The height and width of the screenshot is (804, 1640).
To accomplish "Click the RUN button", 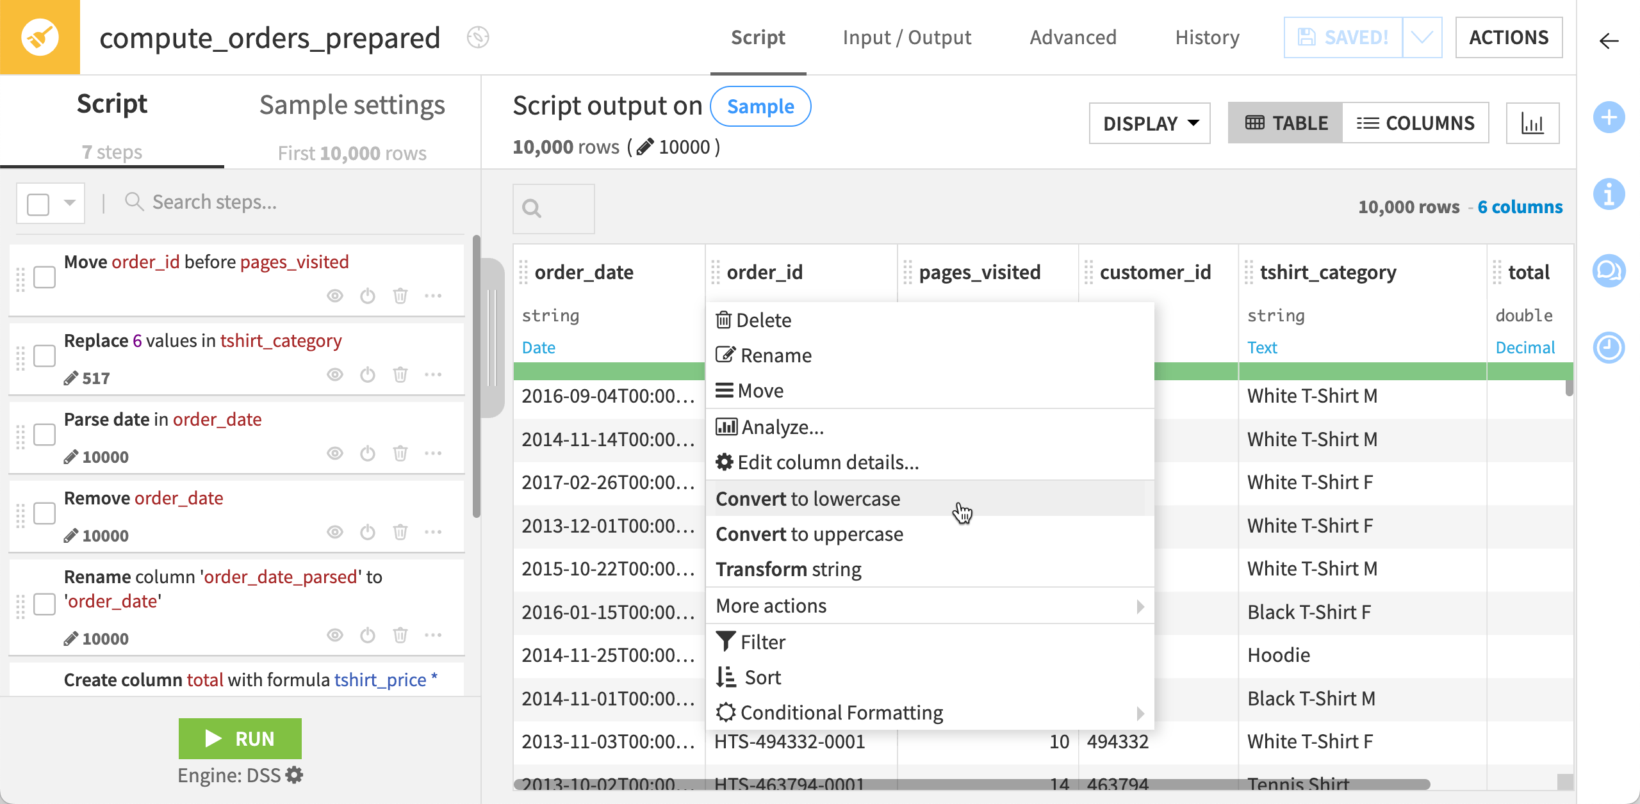I will pyautogui.click(x=240, y=739).
